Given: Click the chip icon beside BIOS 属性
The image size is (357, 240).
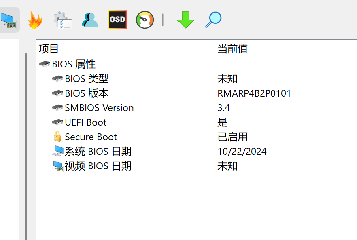Looking at the screenshot, I should tap(44, 64).
